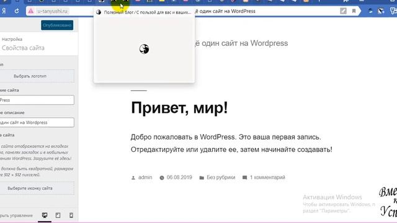397x223 pixels.
Task: Switch to mobile preview mode
Action: pos(71,215)
